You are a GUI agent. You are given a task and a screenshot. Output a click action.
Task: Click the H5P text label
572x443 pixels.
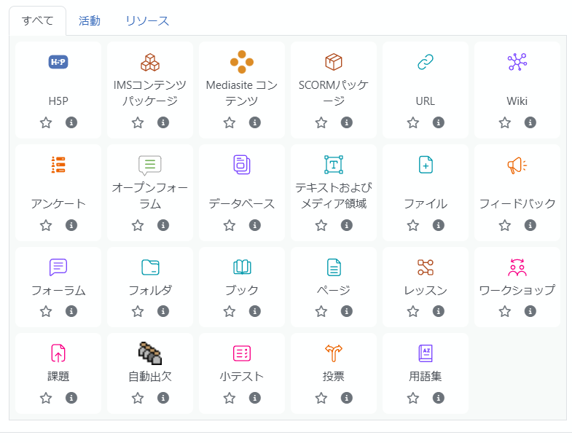pos(58,101)
